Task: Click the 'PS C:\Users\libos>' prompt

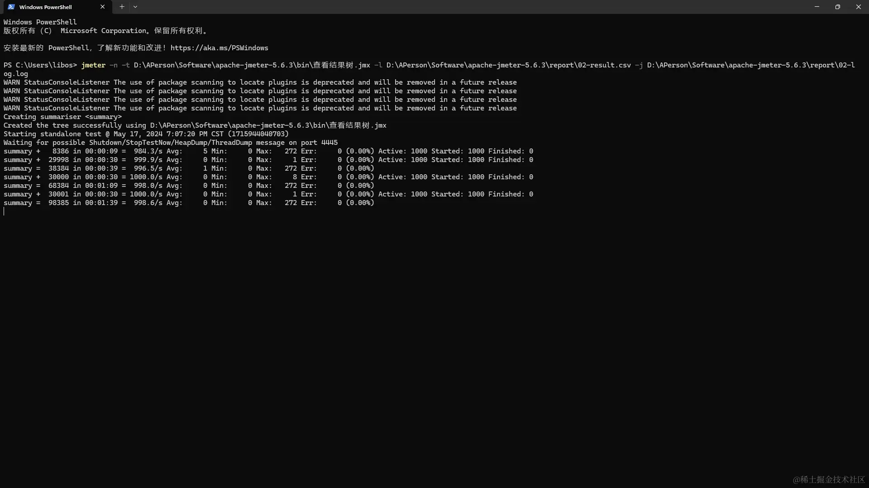Action: (x=40, y=65)
